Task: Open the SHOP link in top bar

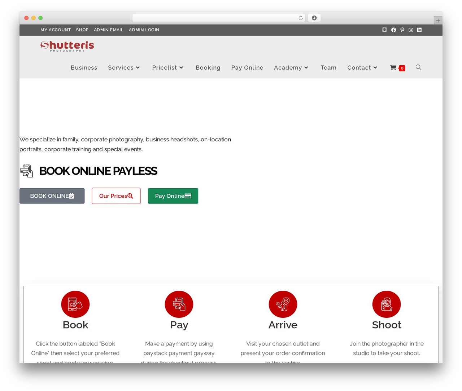Action: 82,30
